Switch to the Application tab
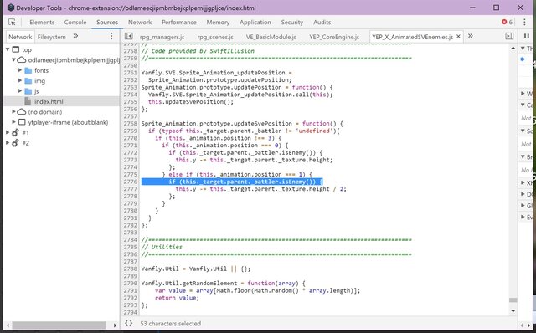 (x=255, y=23)
